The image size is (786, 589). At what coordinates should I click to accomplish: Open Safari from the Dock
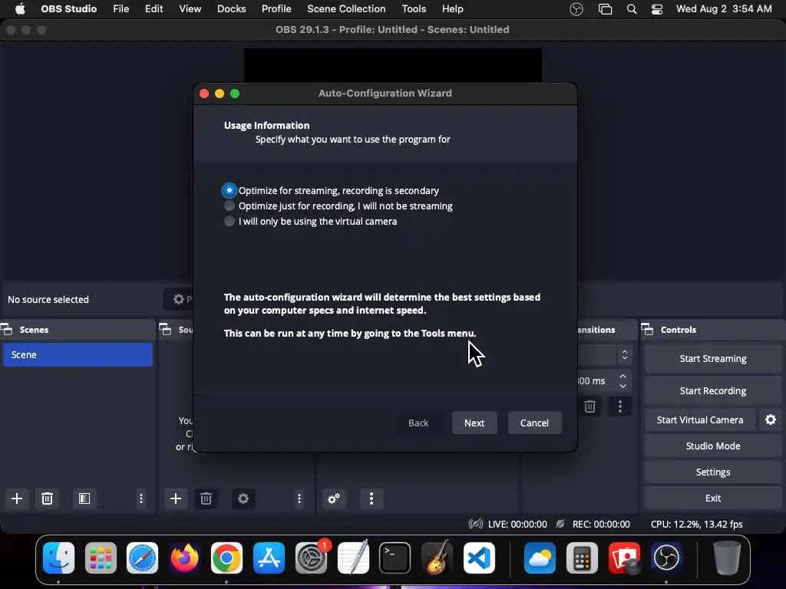point(142,558)
